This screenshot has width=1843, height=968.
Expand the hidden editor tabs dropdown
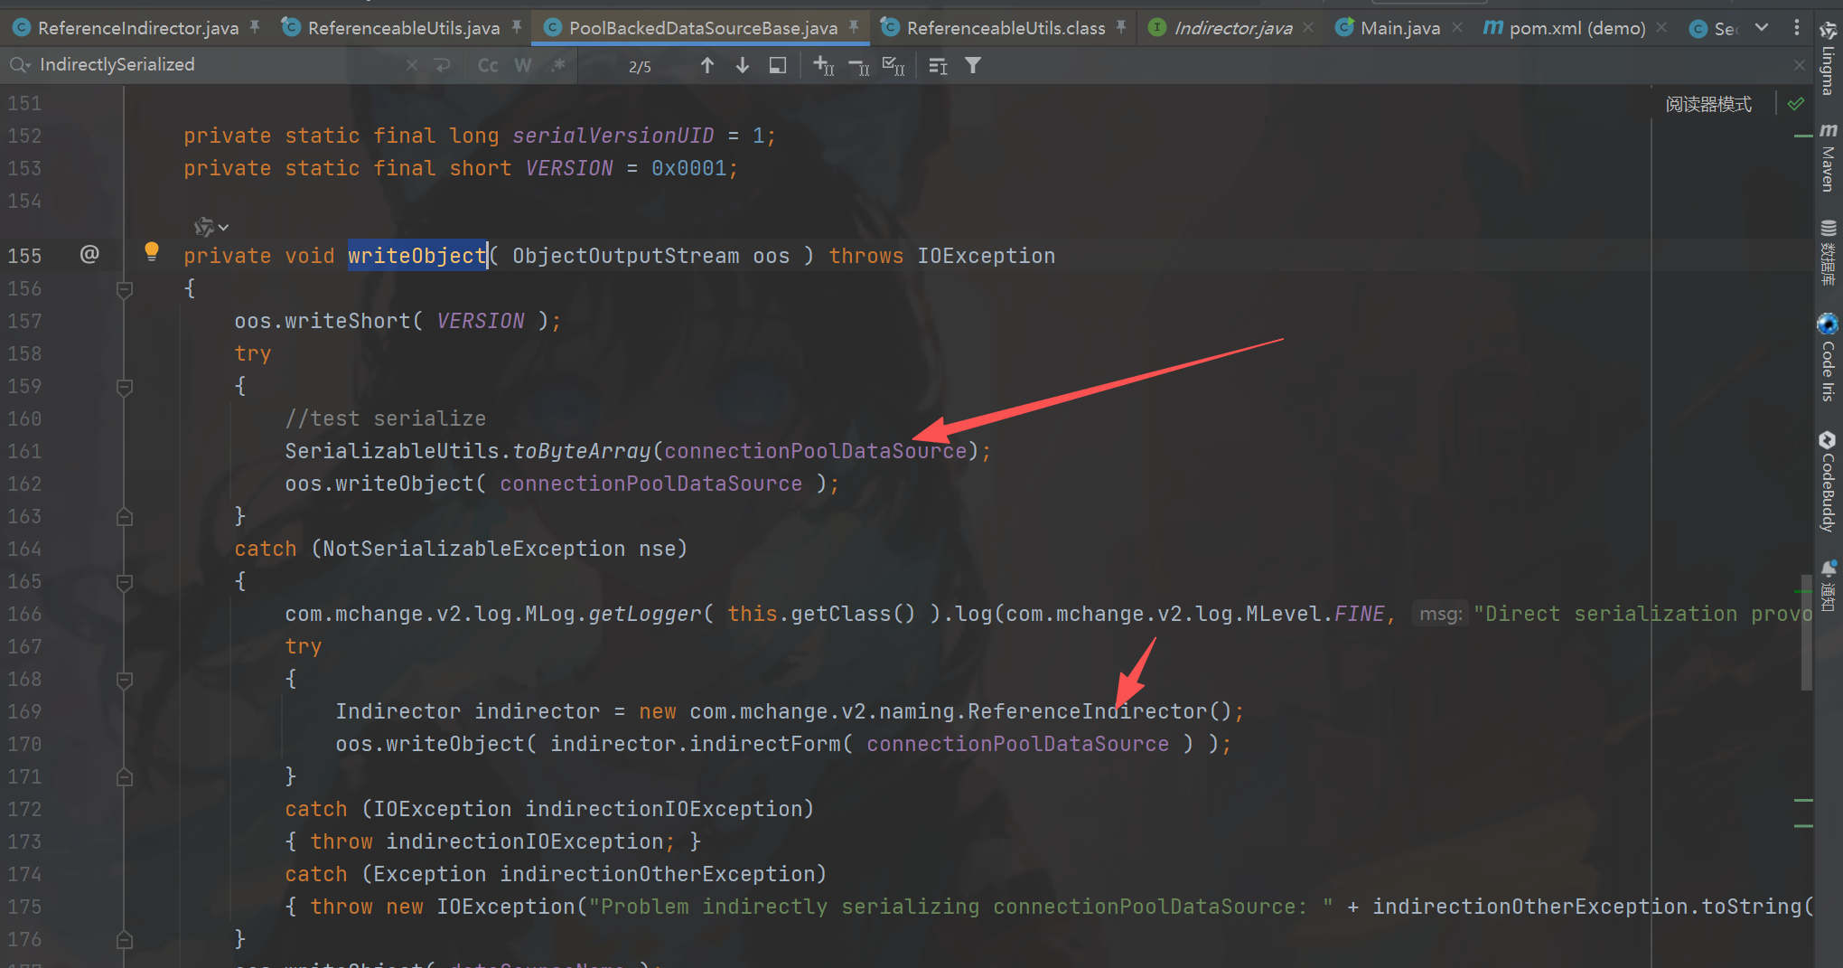tap(1761, 27)
